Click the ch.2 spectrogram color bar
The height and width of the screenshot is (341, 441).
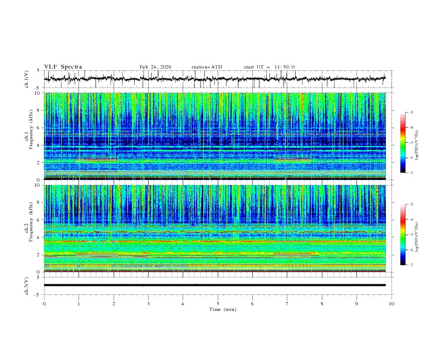[x=403, y=234]
